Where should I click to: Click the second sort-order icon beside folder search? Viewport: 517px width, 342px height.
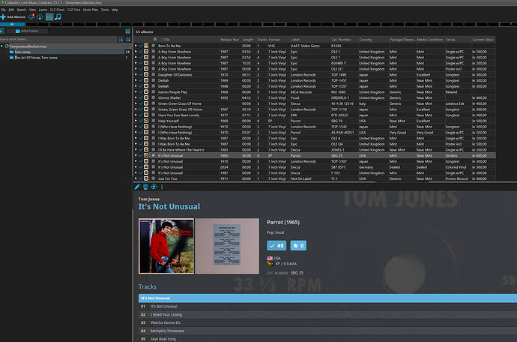tap(128, 39)
